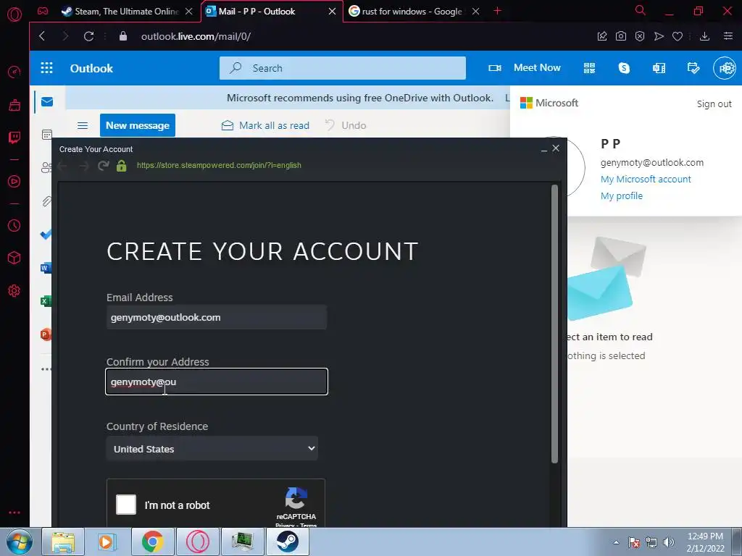
Task: Click Mark all as read
Action: 265,125
